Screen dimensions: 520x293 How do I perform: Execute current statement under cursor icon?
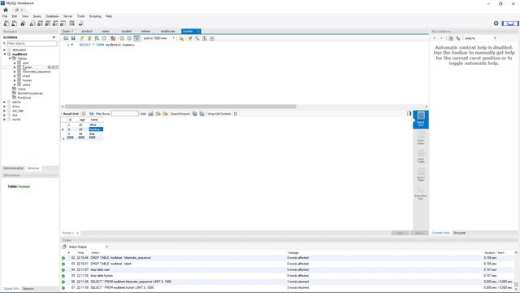(x=89, y=38)
